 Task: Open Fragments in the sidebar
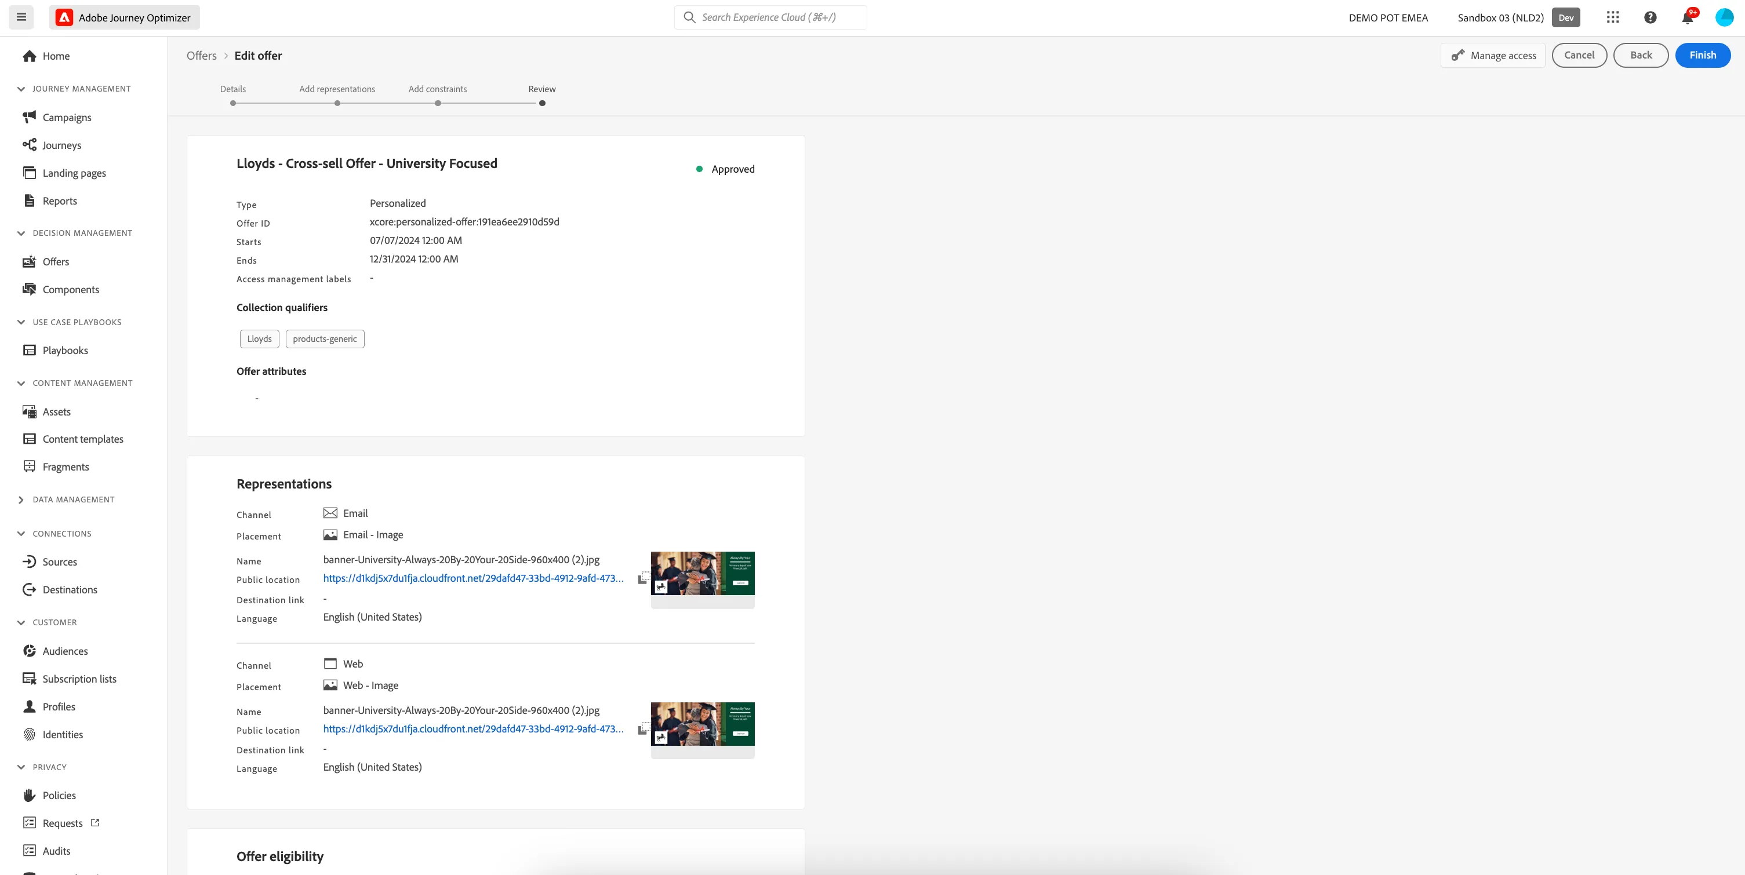tap(56, 466)
